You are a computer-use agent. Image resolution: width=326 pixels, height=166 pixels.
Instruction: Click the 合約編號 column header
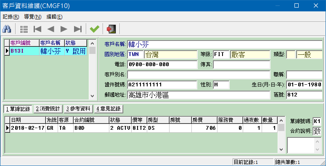(x=91, y=120)
